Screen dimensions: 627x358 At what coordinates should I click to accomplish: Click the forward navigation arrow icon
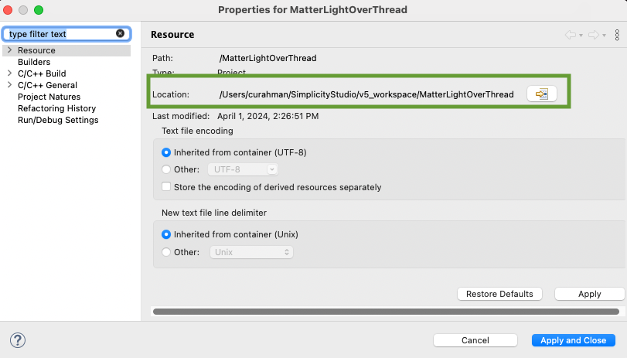click(593, 35)
